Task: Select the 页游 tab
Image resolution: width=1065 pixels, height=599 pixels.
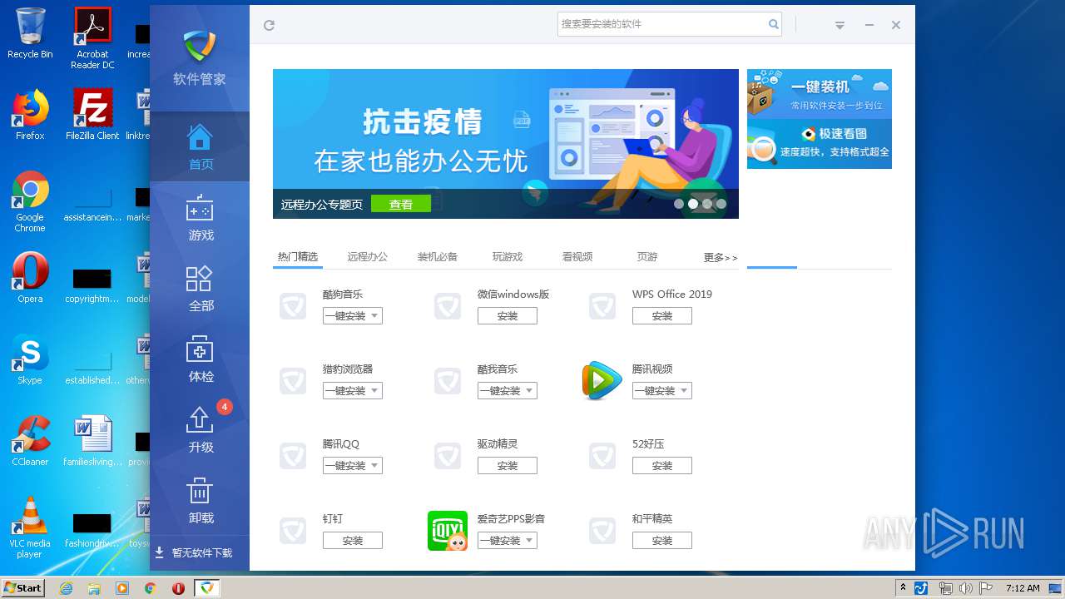Action: (x=647, y=257)
